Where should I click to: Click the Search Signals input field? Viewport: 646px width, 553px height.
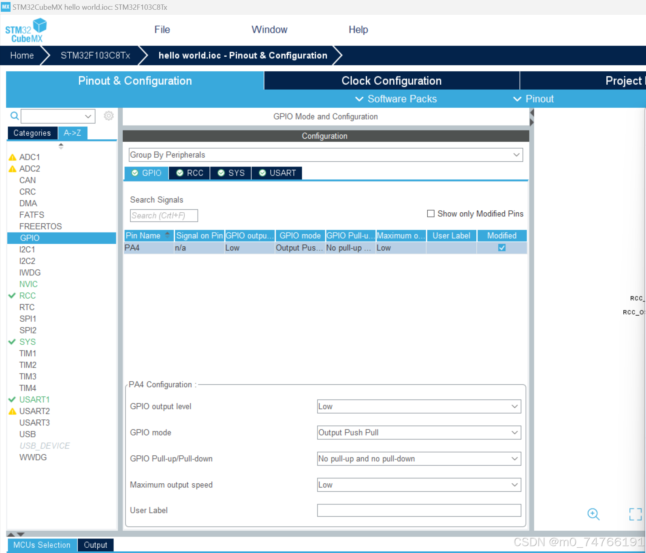click(164, 216)
